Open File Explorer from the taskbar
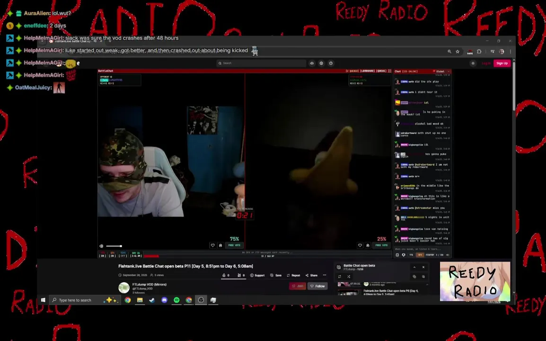The width and height of the screenshot is (546, 341). pyautogui.click(x=140, y=300)
